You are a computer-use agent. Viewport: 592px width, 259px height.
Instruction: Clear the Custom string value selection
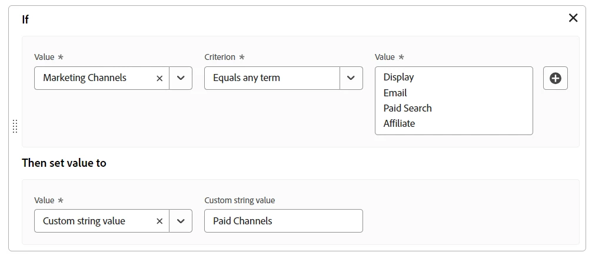point(159,221)
